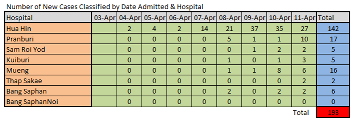The height and width of the screenshot is (121, 353).
Task: Click the 08-Apr column header
Action: (x=229, y=17)
